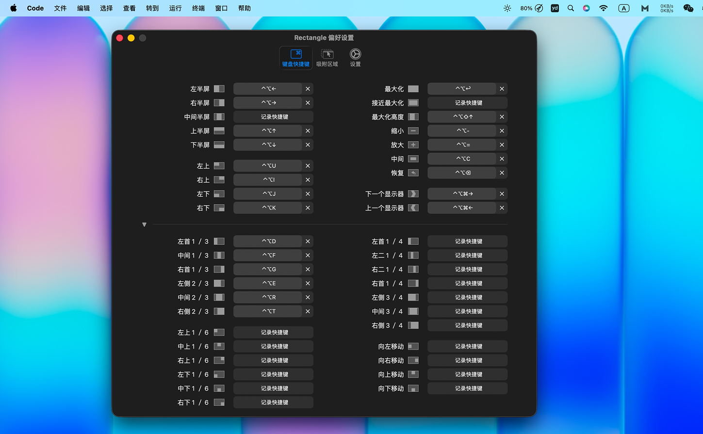Clear the 最大化高度 shortcut with its X
703x434 pixels.
502,116
